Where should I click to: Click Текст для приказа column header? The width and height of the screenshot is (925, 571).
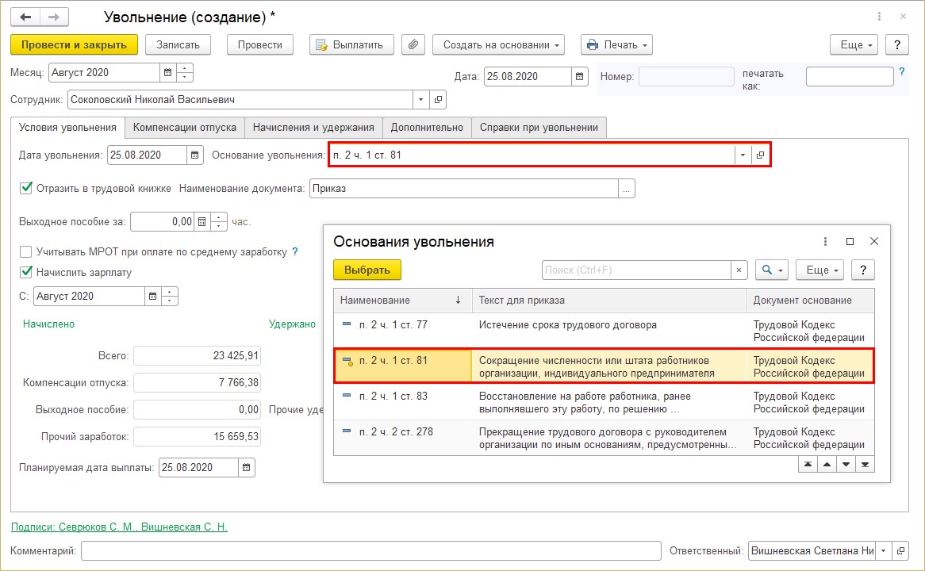tap(610, 301)
